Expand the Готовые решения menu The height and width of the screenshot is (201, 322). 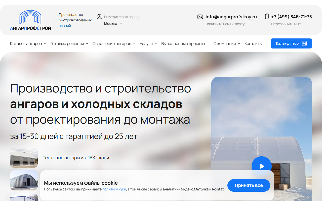[x=69, y=43]
